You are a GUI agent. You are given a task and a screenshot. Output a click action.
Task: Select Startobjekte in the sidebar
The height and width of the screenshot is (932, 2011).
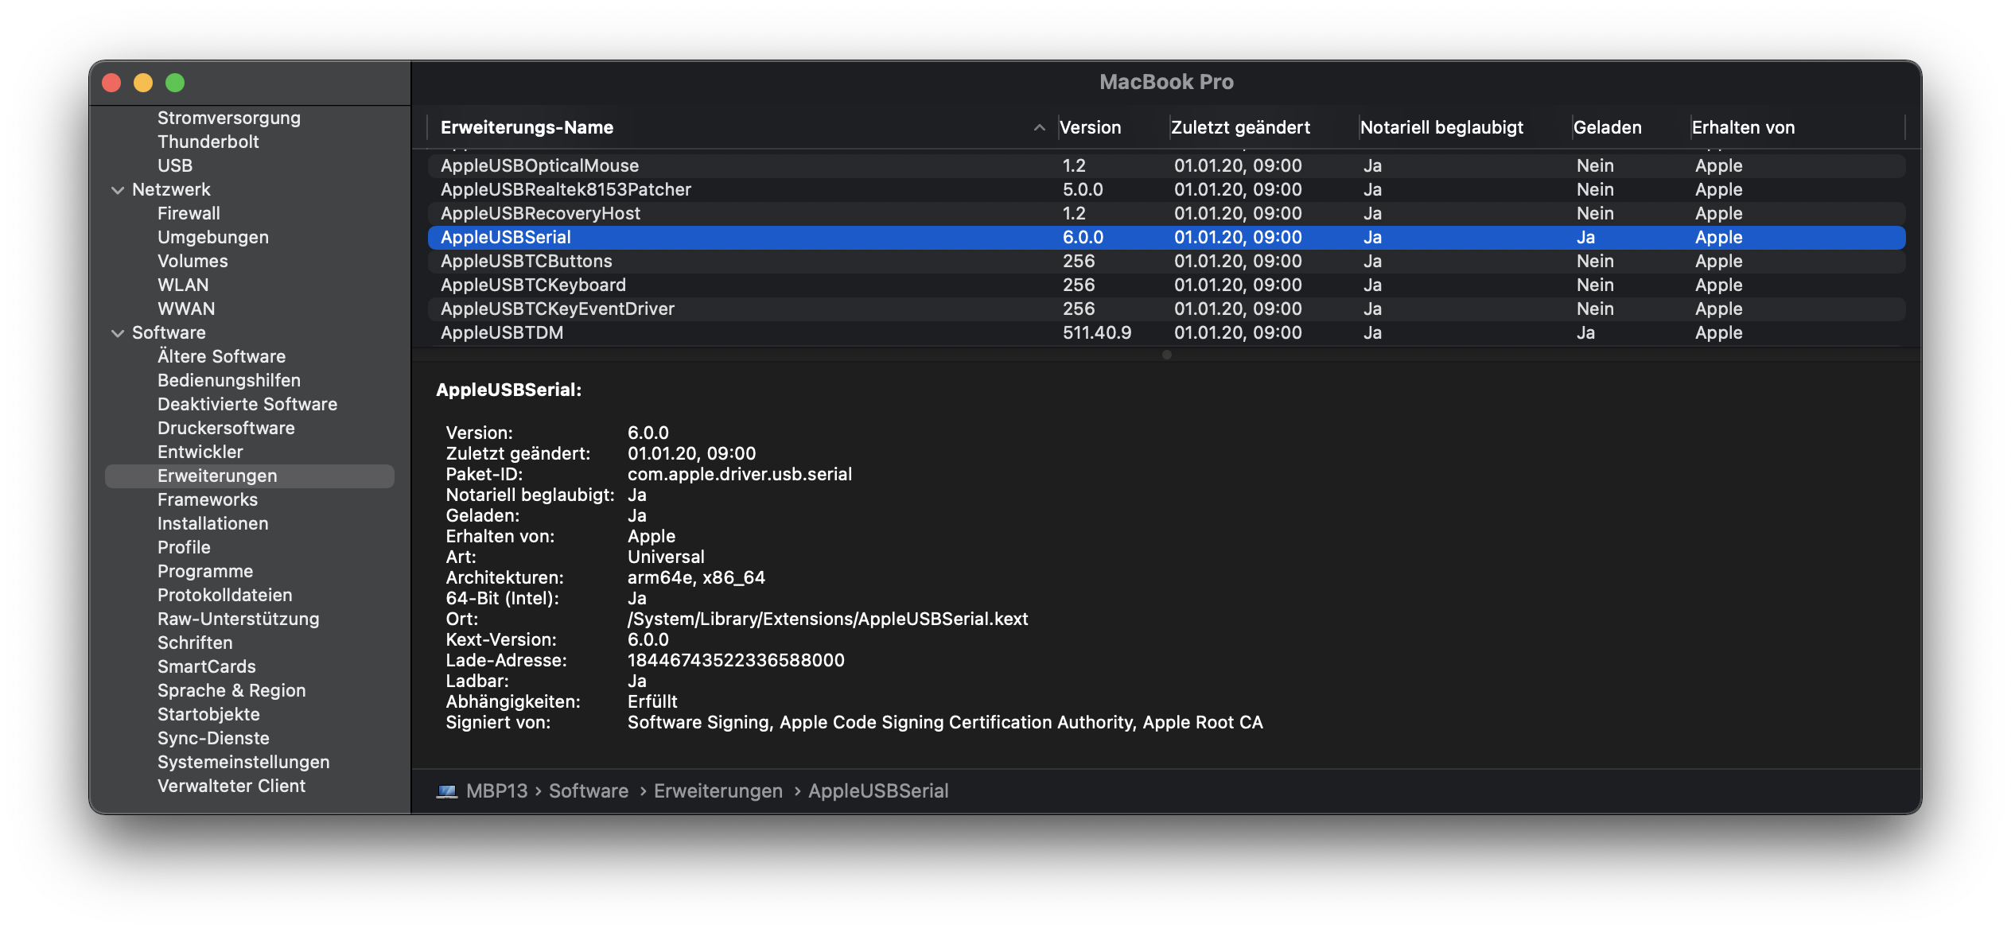pos(208,714)
